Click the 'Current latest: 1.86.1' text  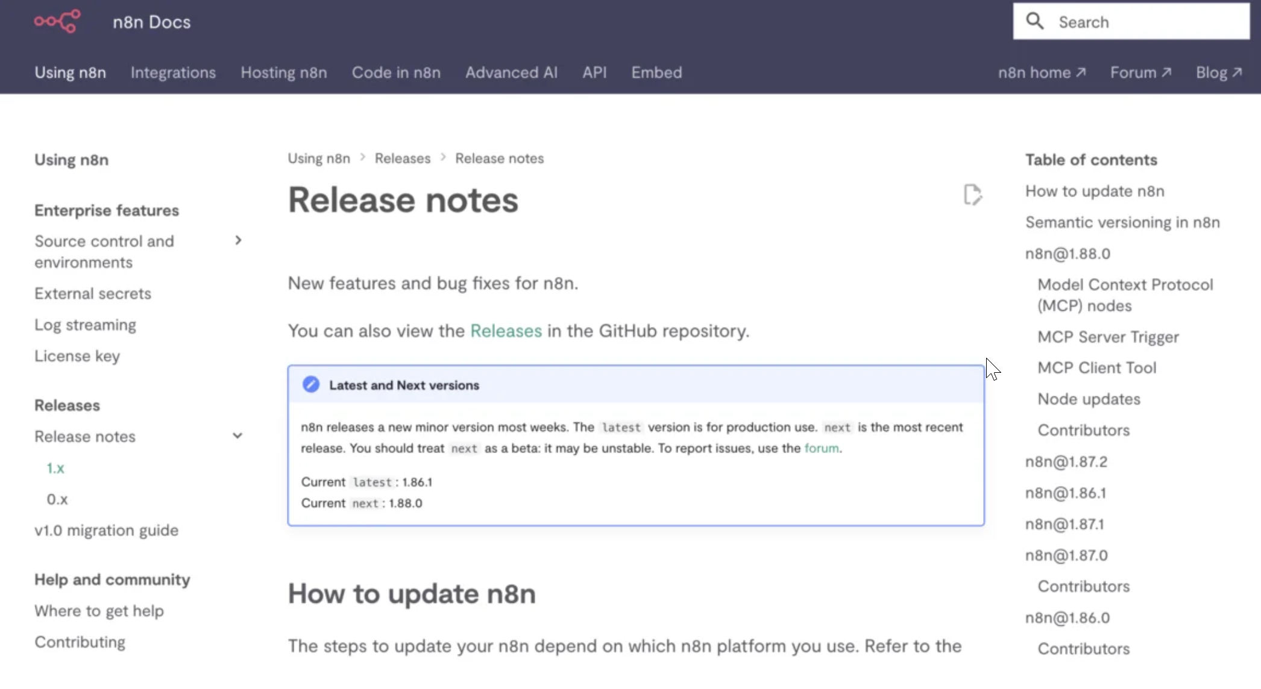pos(366,482)
